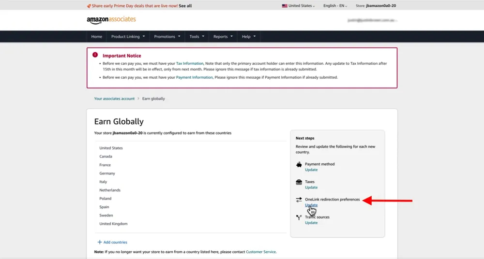Open the Tools navigation menu
The height and width of the screenshot is (259, 484).
[197, 37]
